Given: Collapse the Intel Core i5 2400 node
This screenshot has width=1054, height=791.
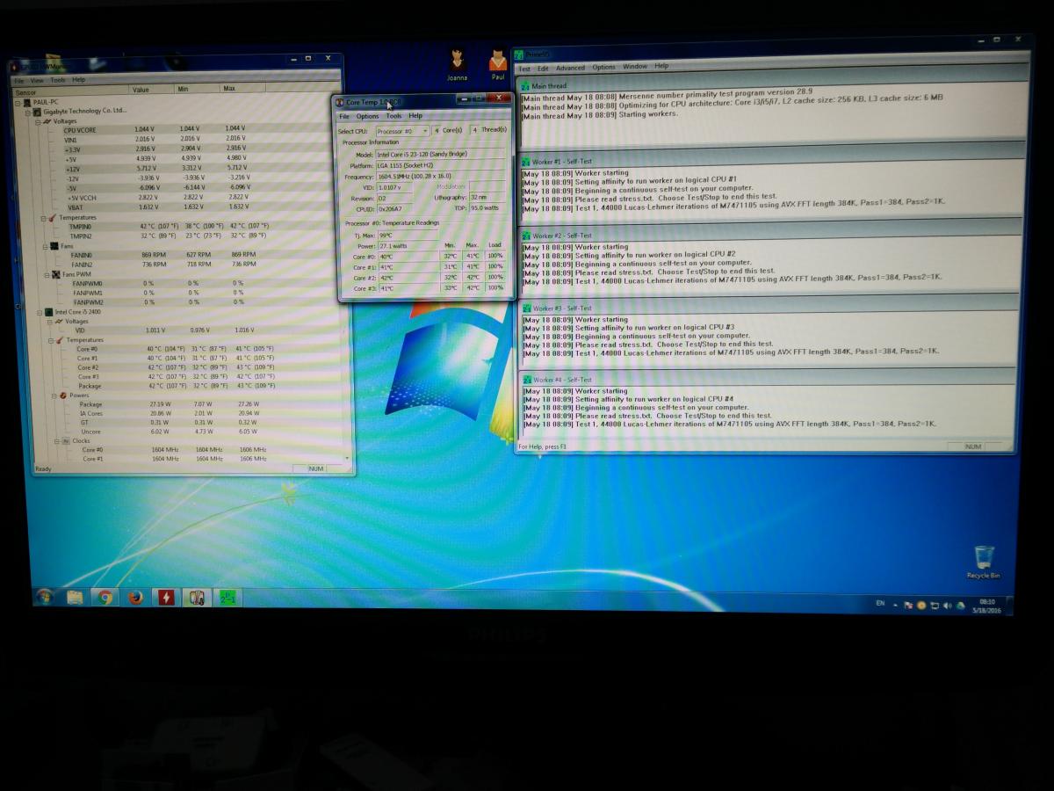Looking at the screenshot, I should (40, 312).
